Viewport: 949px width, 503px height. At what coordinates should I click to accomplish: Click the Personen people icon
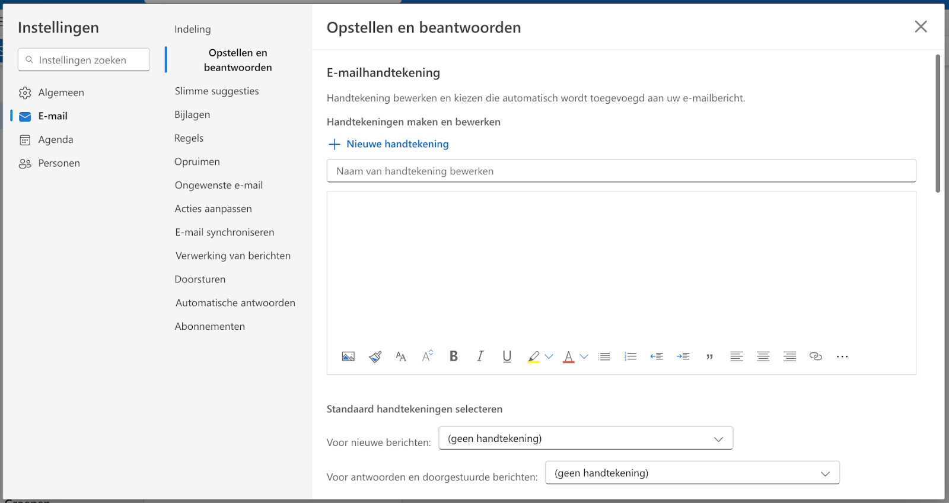click(25, 164)
